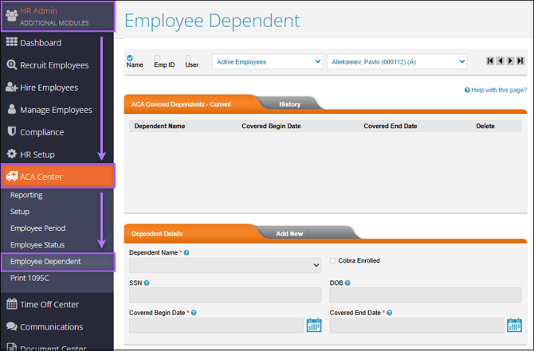This screenshot has height=351, width=534.
Task: Jump to last employee record
Action: click(520, 60)
